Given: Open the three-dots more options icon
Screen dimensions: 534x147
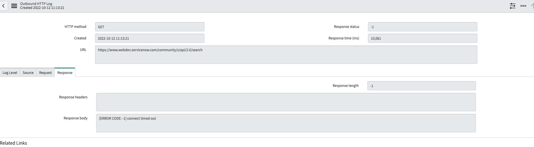Looking at the screenshot, I should coord(523,6).
